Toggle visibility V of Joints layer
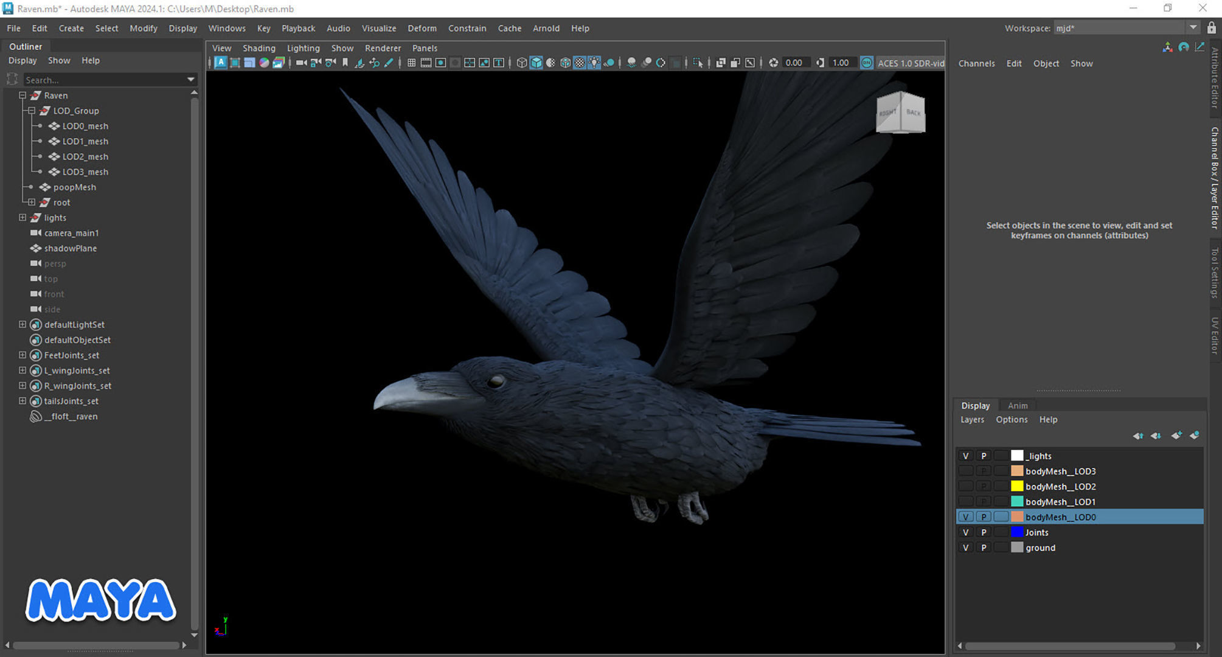Image resolution: width=1222 pixels, height=657 pixels. point(965,532)
